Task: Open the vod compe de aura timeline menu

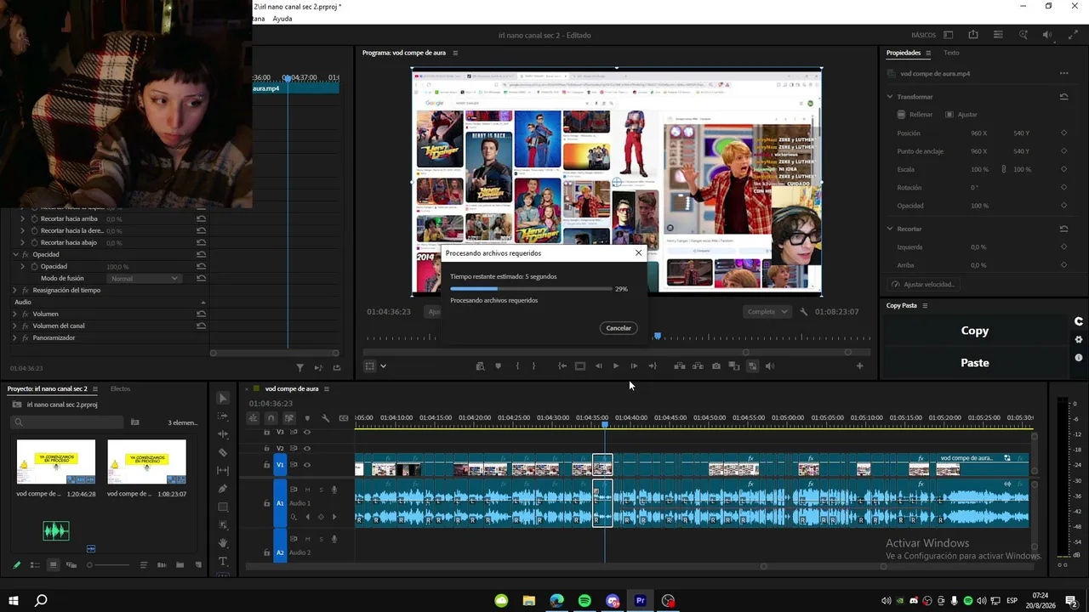Action: click(326, 388)
